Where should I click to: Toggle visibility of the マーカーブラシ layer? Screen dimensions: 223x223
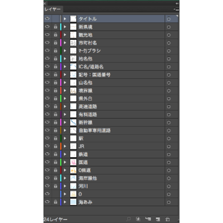tap(47, 50)
